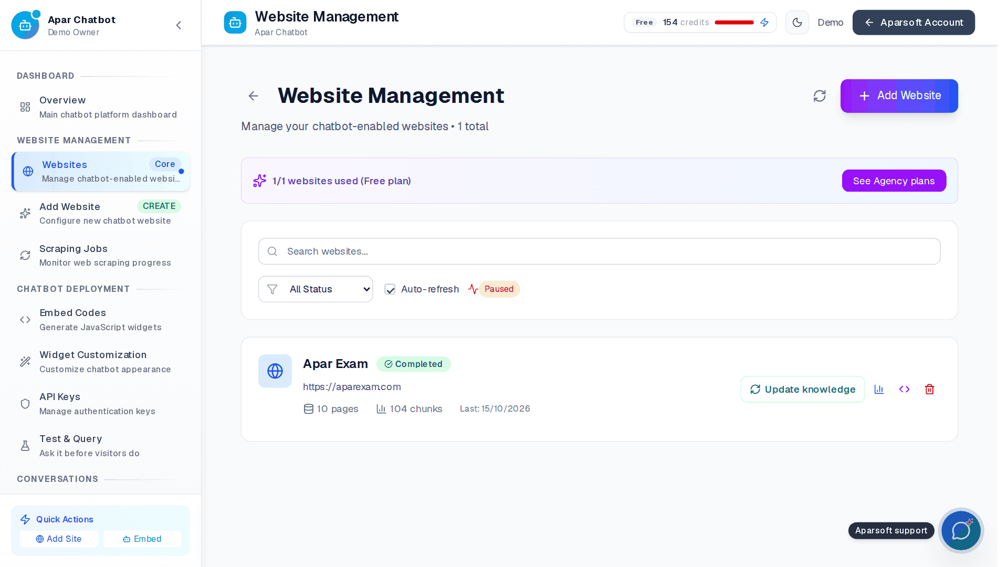Screen dimensions: 1008x567
Task: Toggle dark mode with the moon icon
Action: [x=797, y=23]
